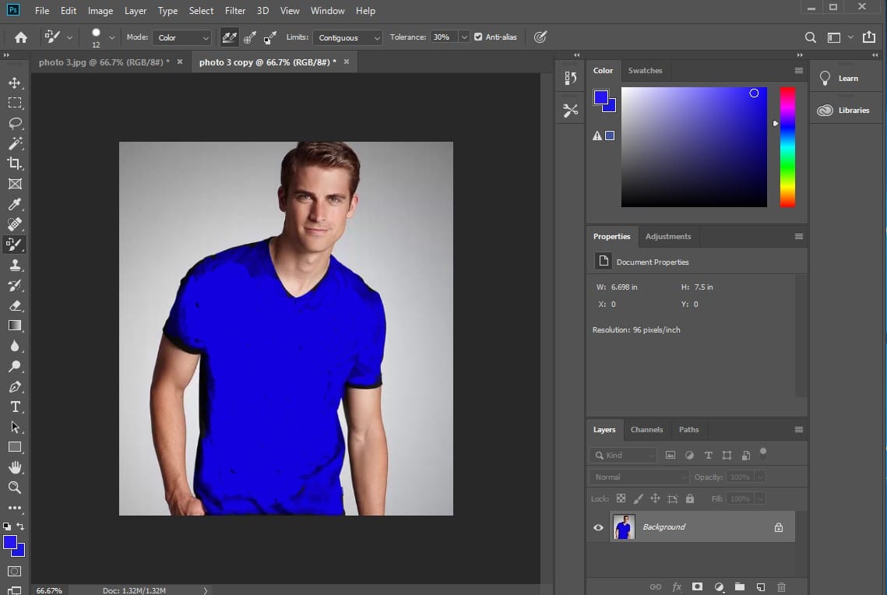This screenshot has width=887, height=595.
Task: Select the Crop tool
Action: click(14, 164)
